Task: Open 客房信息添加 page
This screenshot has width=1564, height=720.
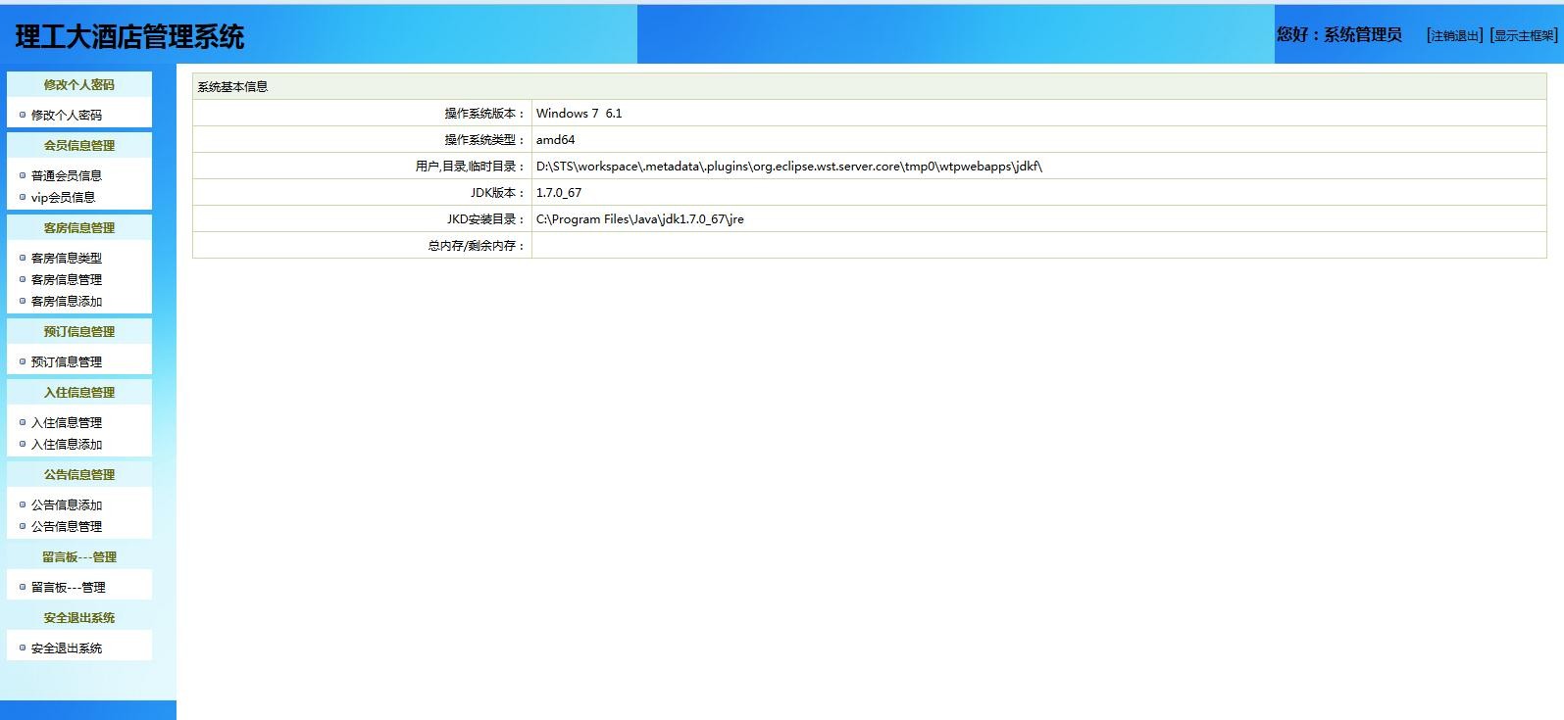Action: pos(67,301)
